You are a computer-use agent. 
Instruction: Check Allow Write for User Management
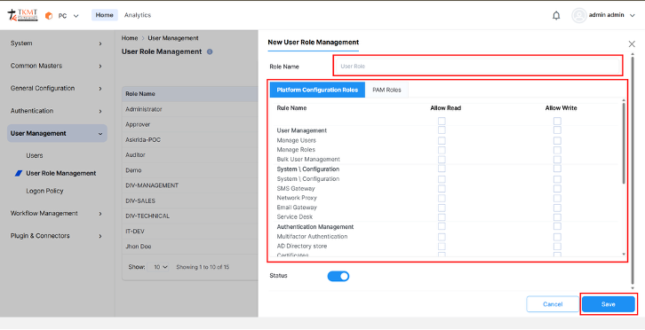(557, 130)
